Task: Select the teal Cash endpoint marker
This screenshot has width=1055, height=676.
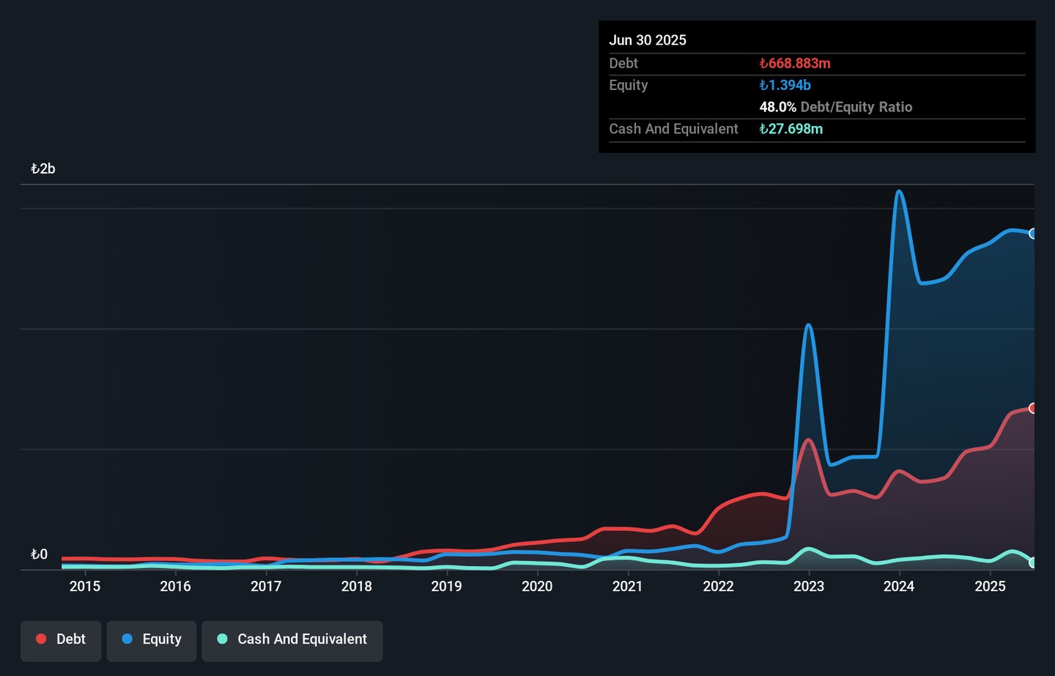Action: [x=1033, y=562]
